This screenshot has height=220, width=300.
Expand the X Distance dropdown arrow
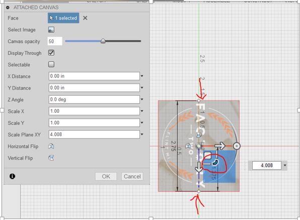coord(142,76)
